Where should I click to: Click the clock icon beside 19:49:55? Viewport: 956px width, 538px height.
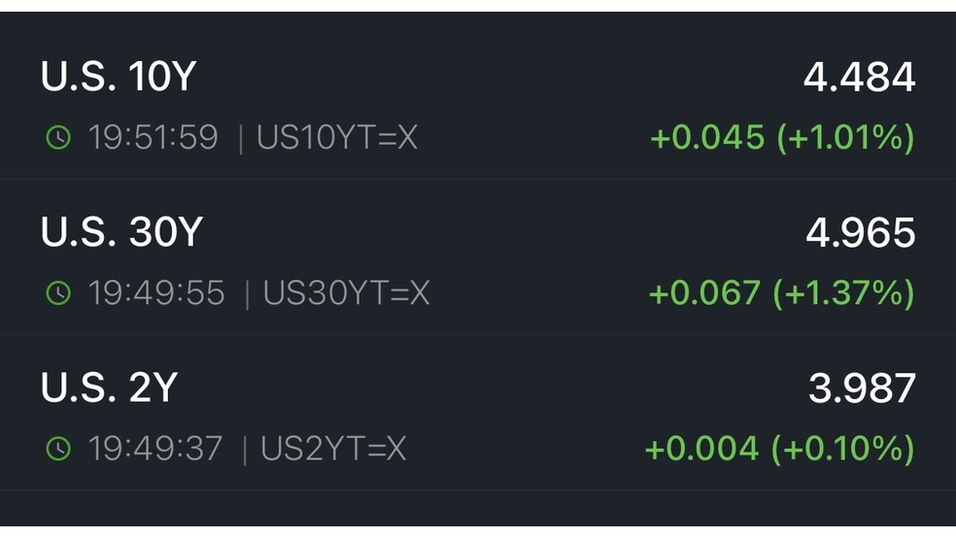tap(58, 293)
